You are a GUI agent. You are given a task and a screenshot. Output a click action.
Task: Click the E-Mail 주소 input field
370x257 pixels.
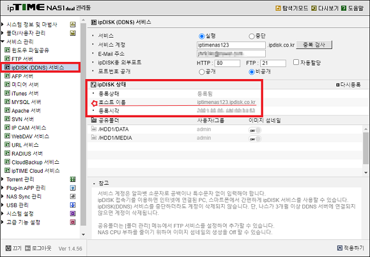coord(231,54)
